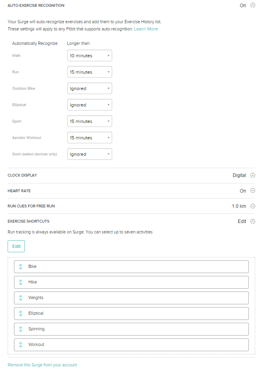The height and width of the screenshot is (372, 266).
Task: Open the Walk duration dropdown
Action: point(90,56)
